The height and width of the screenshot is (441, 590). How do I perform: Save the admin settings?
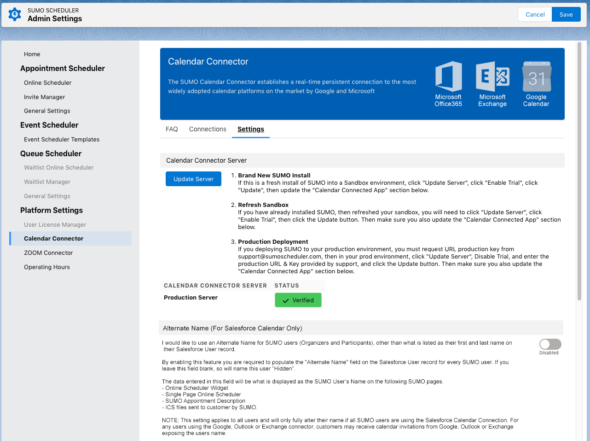[566, 14]
